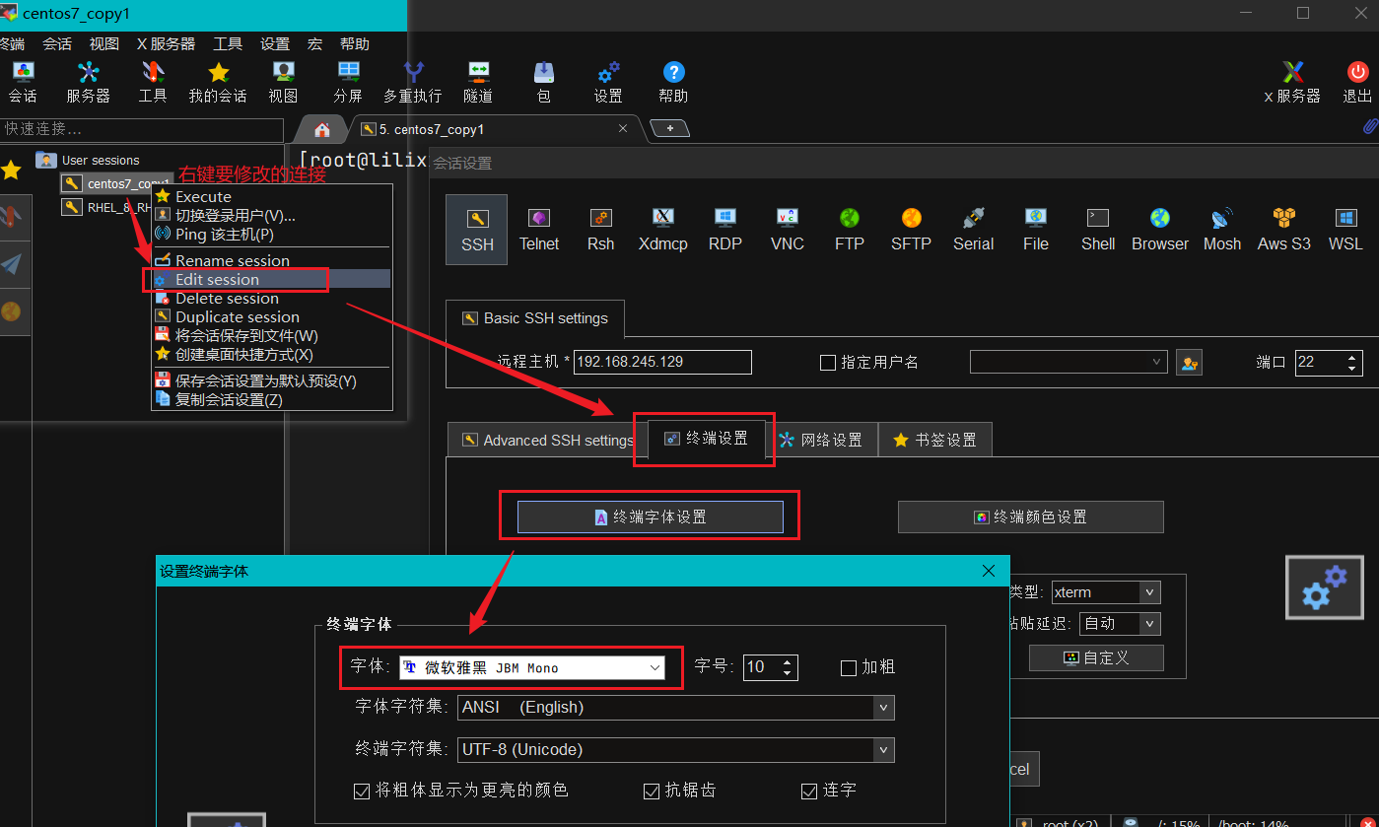Select the SSH session type
Image resolution: width=1379 pixels, height=827 pixels.
coord(477,230)
